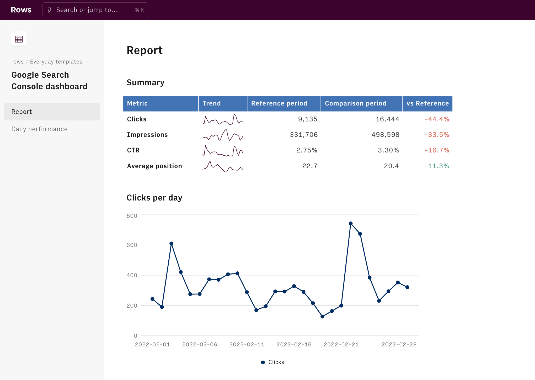Switch to the Daily performance page
The width and height of the screenshot is (535, 380).
pyautogui.click(x=39, y=129)
